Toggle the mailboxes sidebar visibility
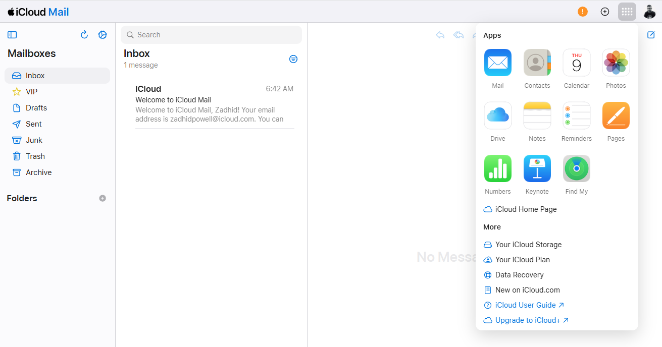The width and height of the screenshot is (662, 347). [x=12, y=34]
